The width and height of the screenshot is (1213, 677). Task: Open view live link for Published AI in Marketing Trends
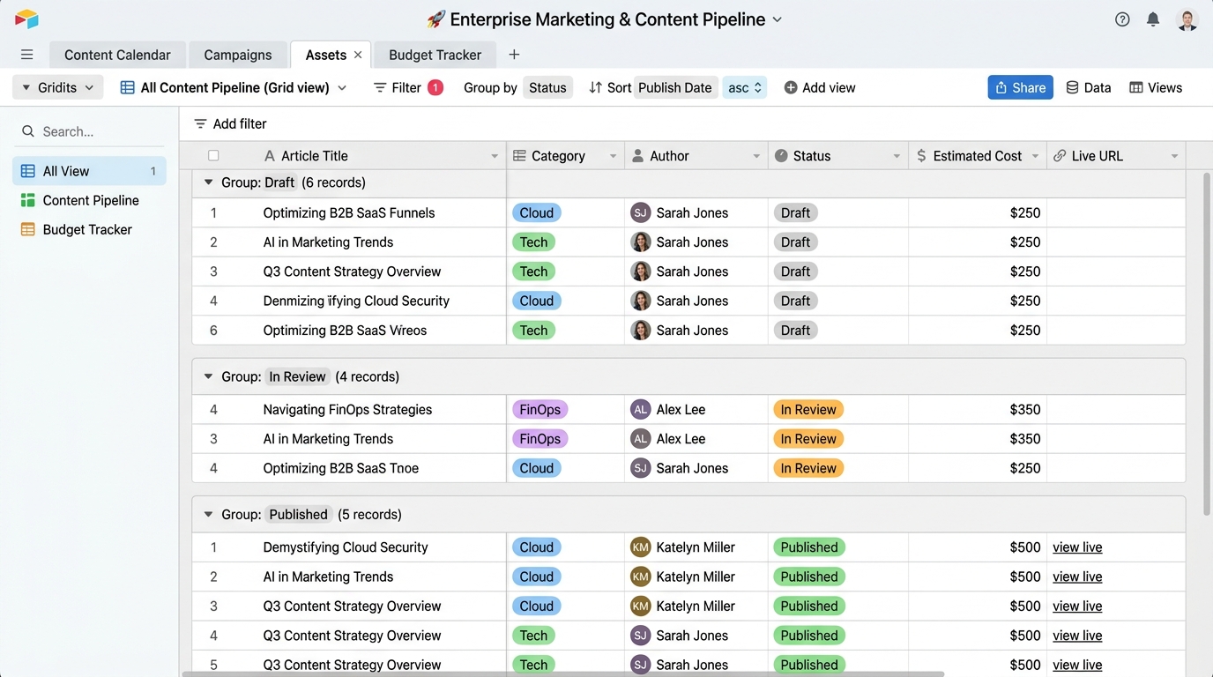tap(1077, 577)
